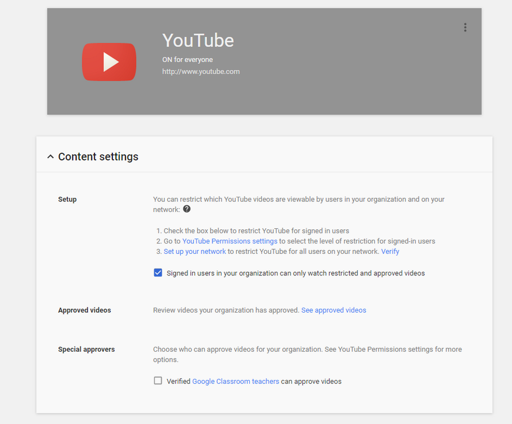Click the ON for everyone status

188,60
